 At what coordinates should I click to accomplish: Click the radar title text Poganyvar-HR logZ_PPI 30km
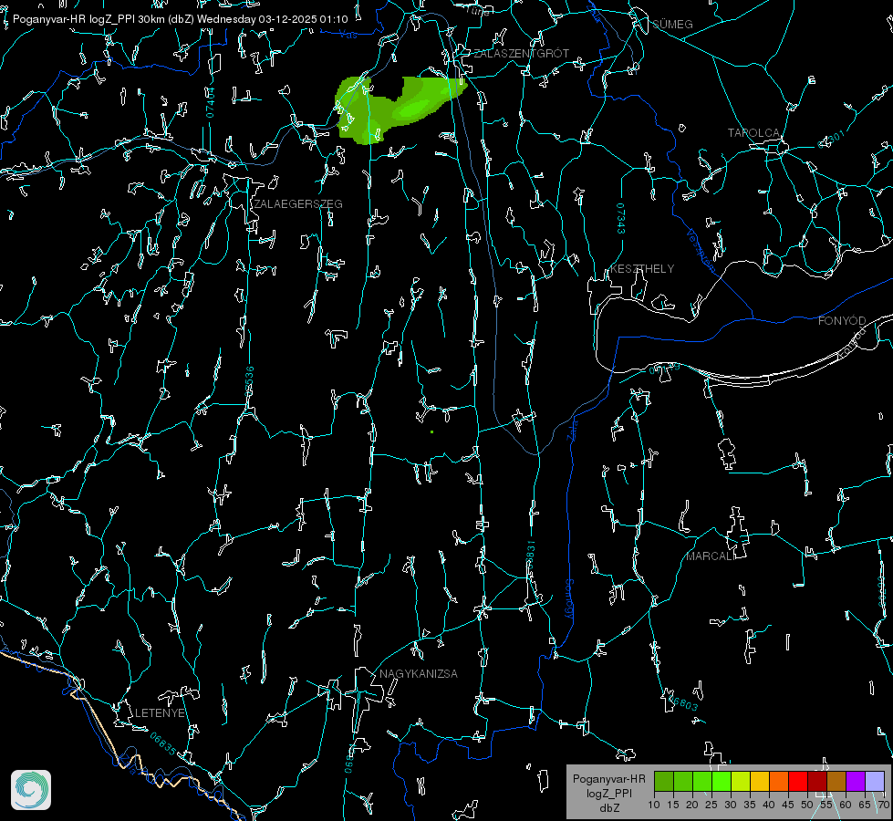coord(87,19)
